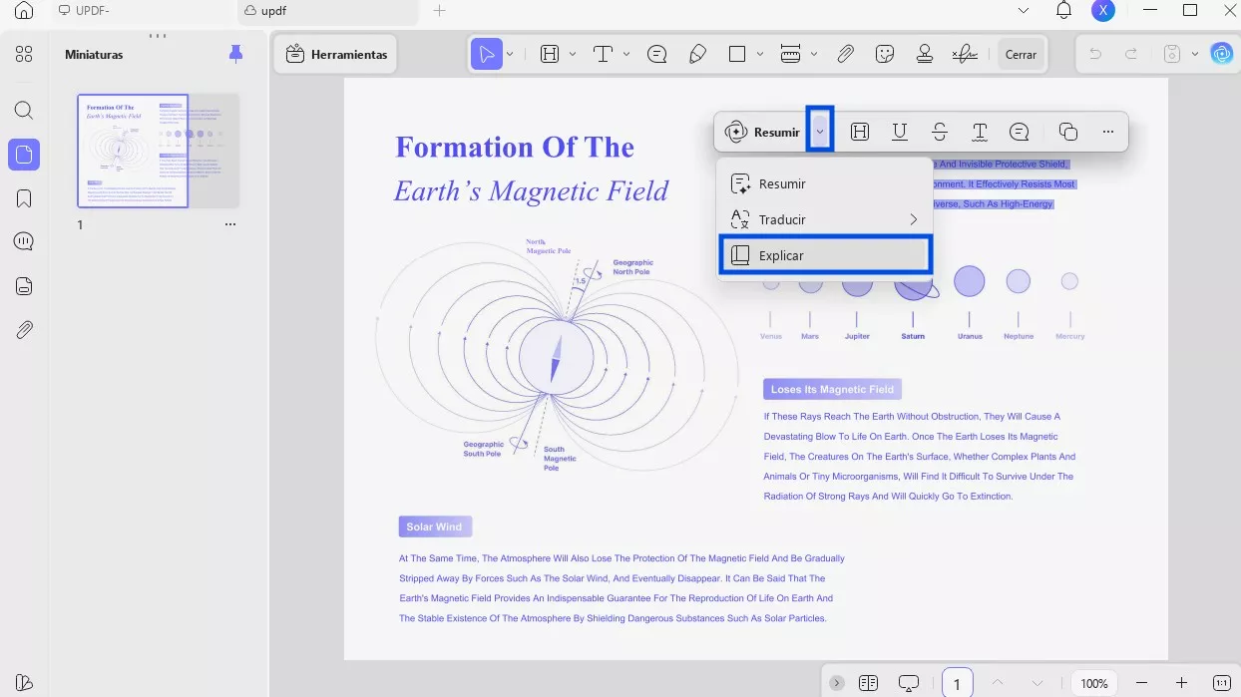Open the 100% zoom level box
The image size is (1241, 697).
point(1094,683)
